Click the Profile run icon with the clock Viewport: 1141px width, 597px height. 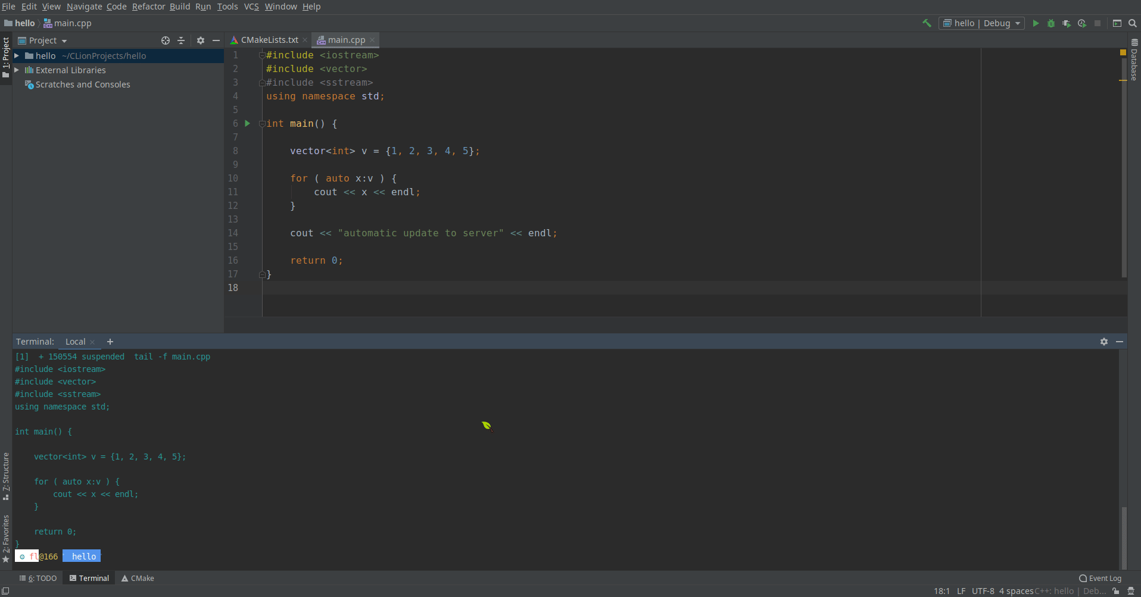1082,23
